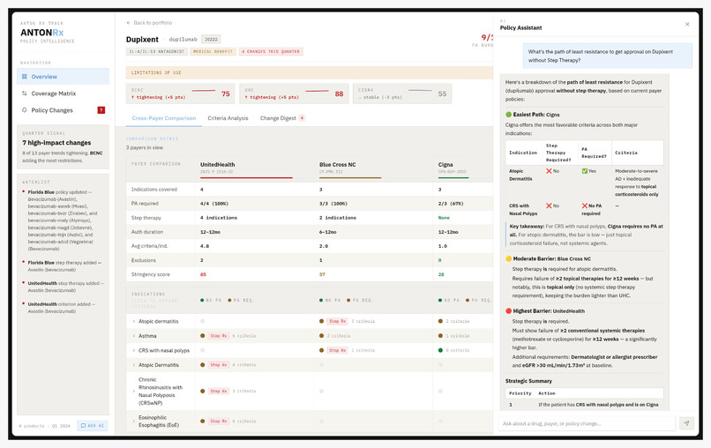The width and height of the screenshot is (711, 448).
Task: Click brown PA dot for UnitedHealth Asthma
Action: pyautogui.click(x=203, y=336)
